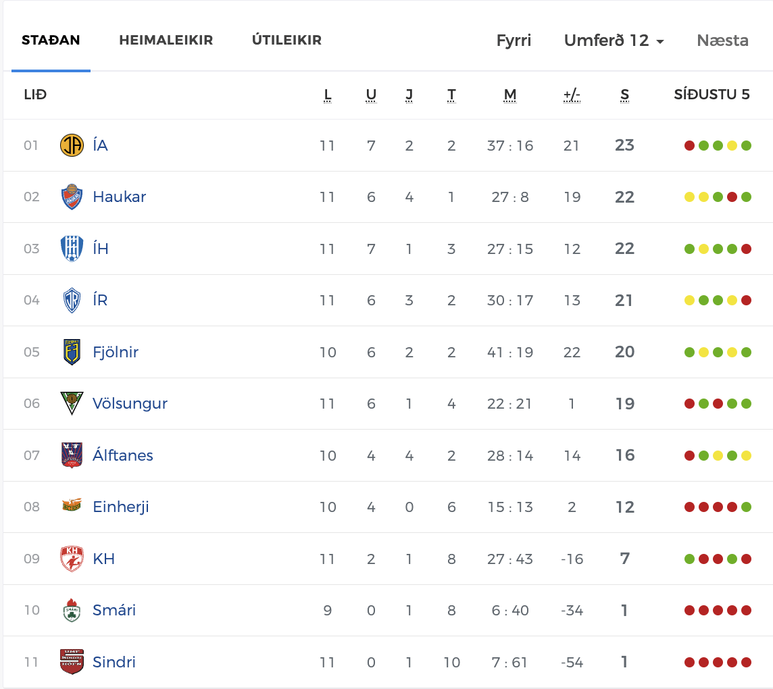773x689 pixels.
Task: Select the ÍH blue striped crest
Action: (x=72, y=249)
